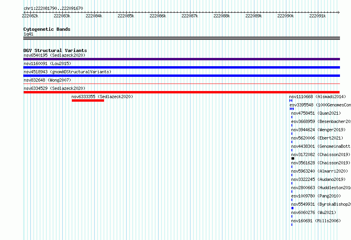Select the small blue nsv1110668 glyph
Viewport: 351px width, 240px height.
click(x=291, y=100)
